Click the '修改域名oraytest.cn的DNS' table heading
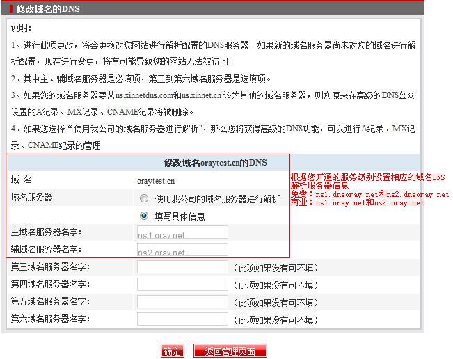The height and width of the screenshot is (359, 453). [x=215, y=163]
